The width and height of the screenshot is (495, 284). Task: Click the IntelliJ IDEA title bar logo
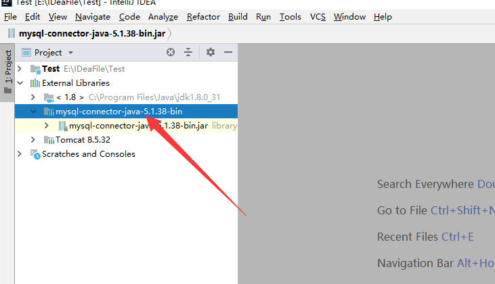(6, 3)
